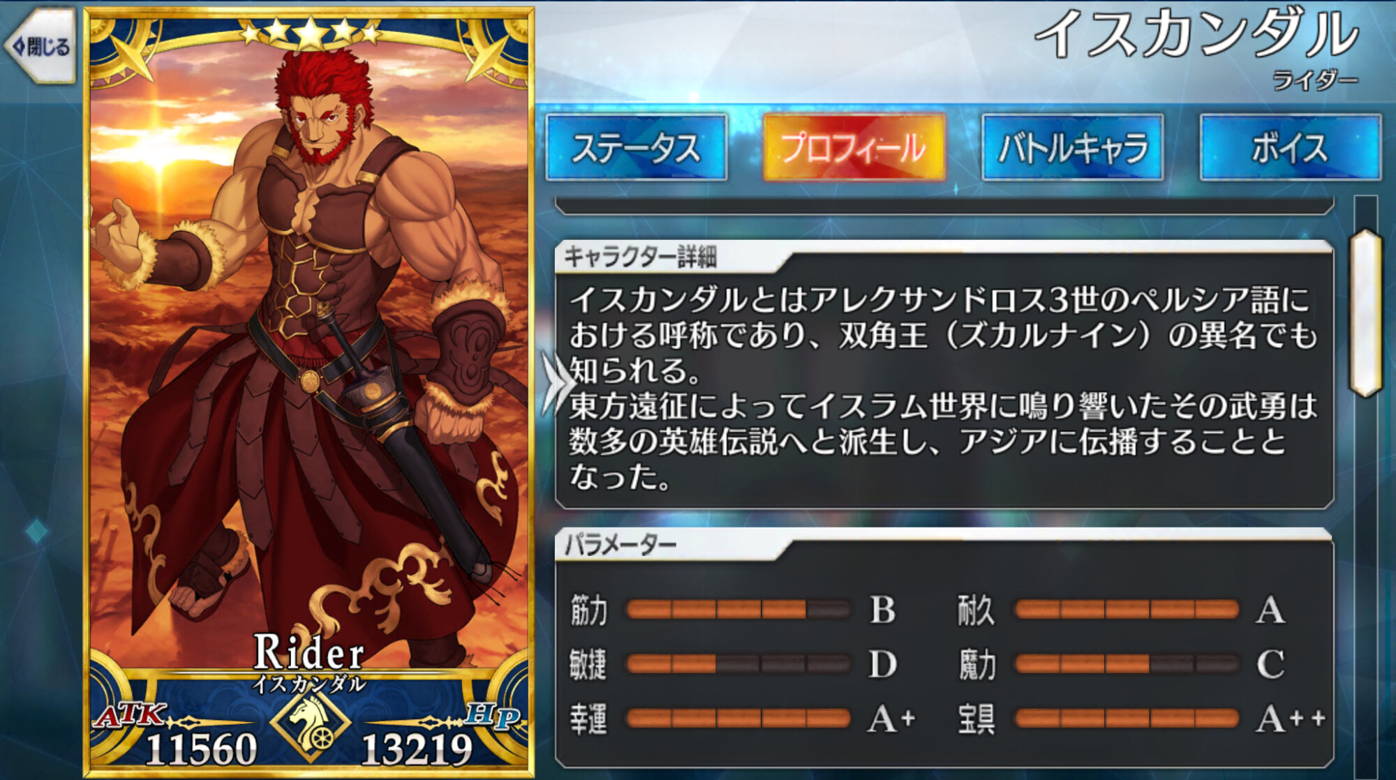Click the 幸運 luck gauge bar
This screenshot has height=780, width=1396.
click(x=738, y=717)
